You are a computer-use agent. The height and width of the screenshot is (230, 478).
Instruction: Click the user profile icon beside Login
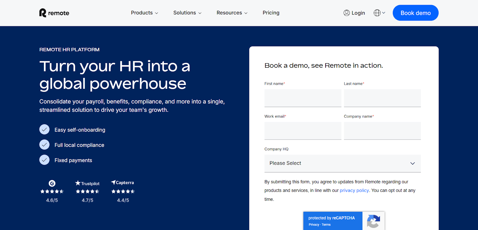coord(347,13)
